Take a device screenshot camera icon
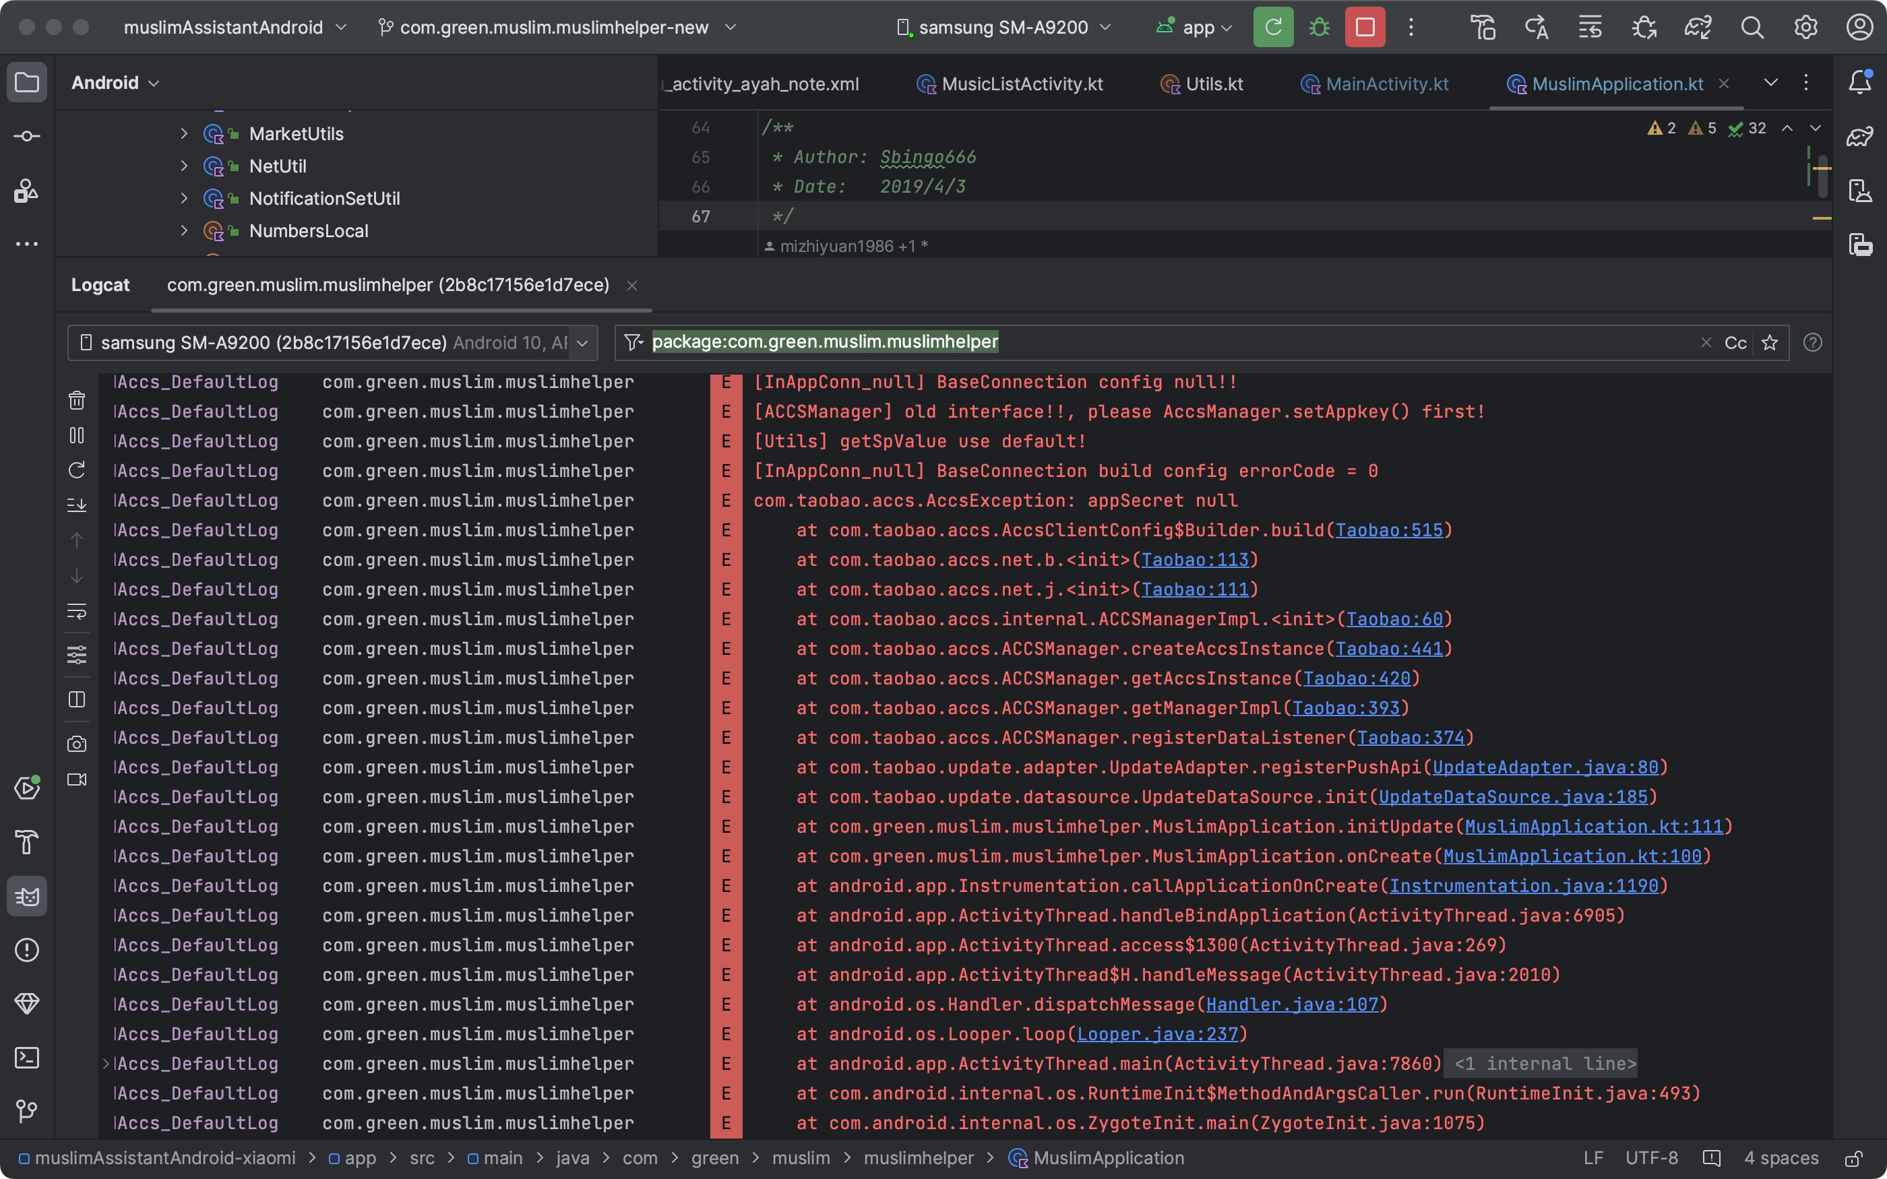This screenshot has width=1887, height=1179. point(76,744)
